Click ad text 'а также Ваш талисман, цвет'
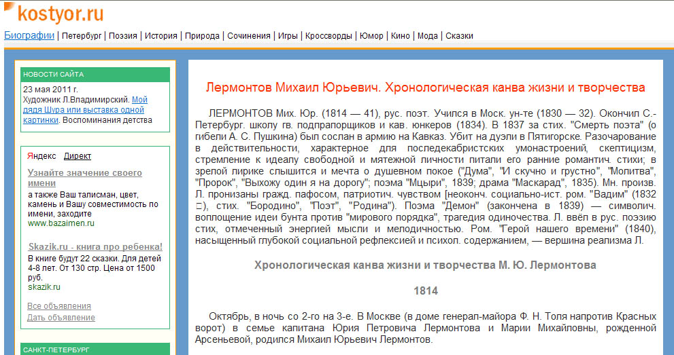Image resolution: width=674 pixels, height=355 pixels. click(93, 204)
